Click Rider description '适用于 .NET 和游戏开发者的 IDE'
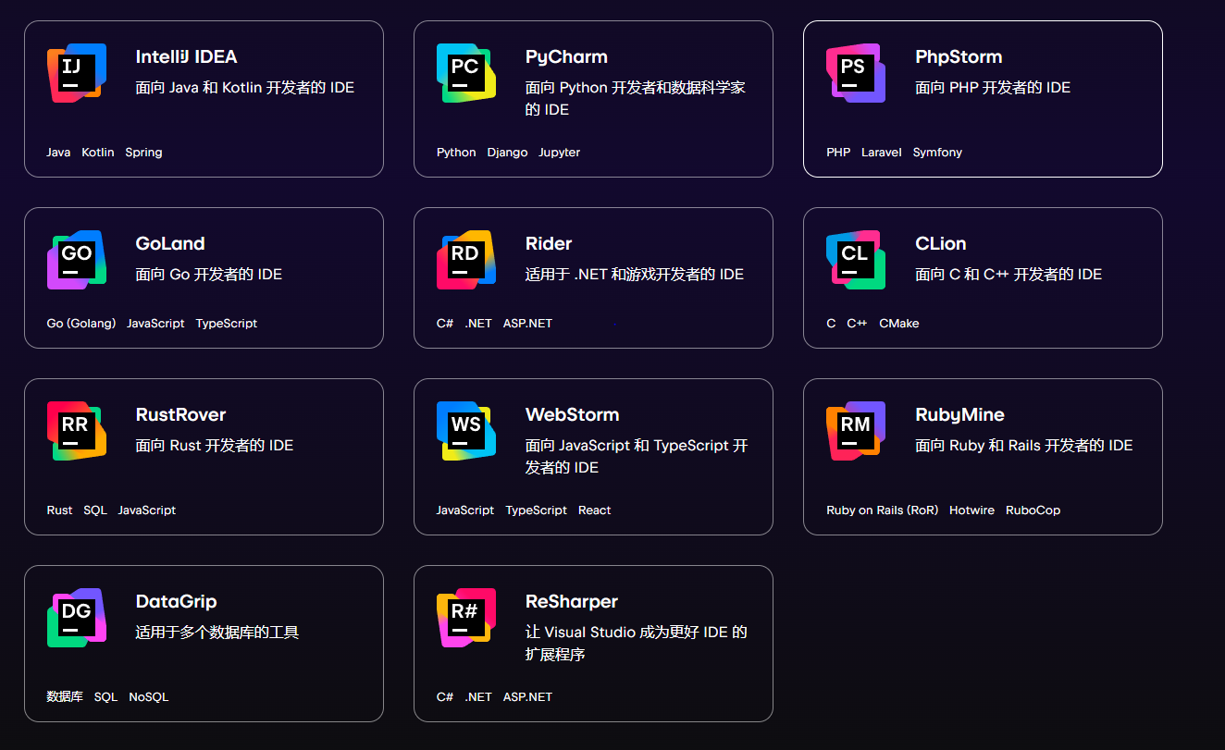This screenshot has height=750, width=1225. [635, 275]
